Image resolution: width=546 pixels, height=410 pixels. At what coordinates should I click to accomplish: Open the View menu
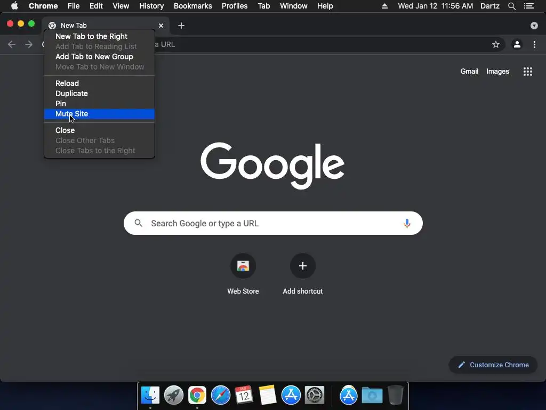[121, 6]
